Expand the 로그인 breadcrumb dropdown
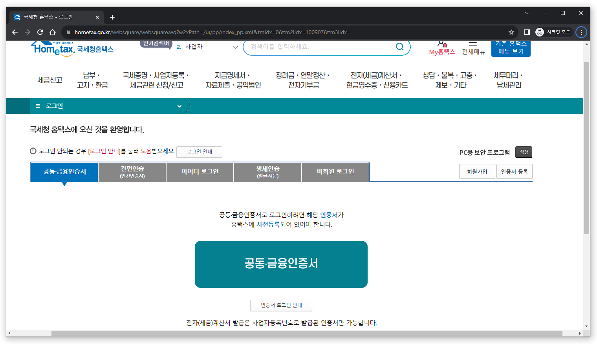The height and width of the screenshot is (344, 597). [179, 106]
